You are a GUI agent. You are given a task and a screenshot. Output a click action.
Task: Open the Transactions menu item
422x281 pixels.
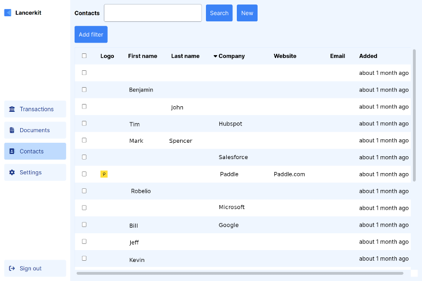(x=35, y=109)
